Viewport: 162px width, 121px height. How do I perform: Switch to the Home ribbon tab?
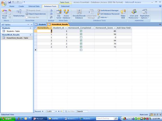coord(12,6)
